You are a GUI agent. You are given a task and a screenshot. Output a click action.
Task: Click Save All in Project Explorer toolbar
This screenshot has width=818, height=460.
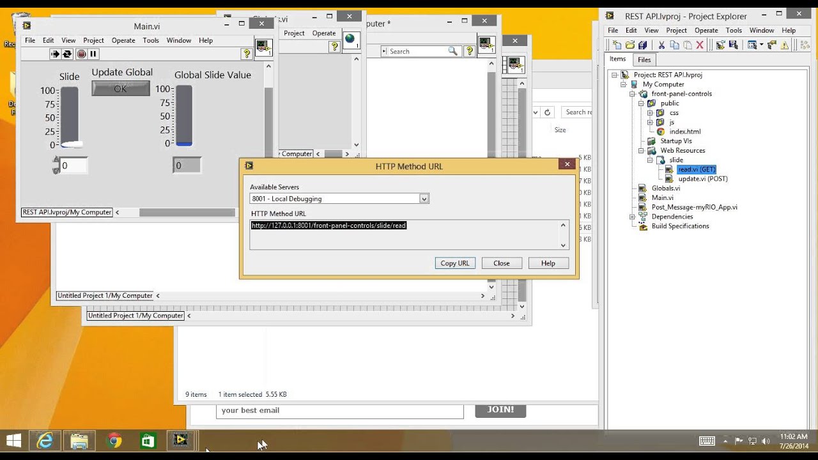(643, 45)
